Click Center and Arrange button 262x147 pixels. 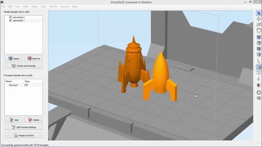click(24, 66)
